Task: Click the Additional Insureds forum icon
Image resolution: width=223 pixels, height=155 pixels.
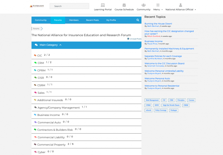Action: click(x=35, y=100)
